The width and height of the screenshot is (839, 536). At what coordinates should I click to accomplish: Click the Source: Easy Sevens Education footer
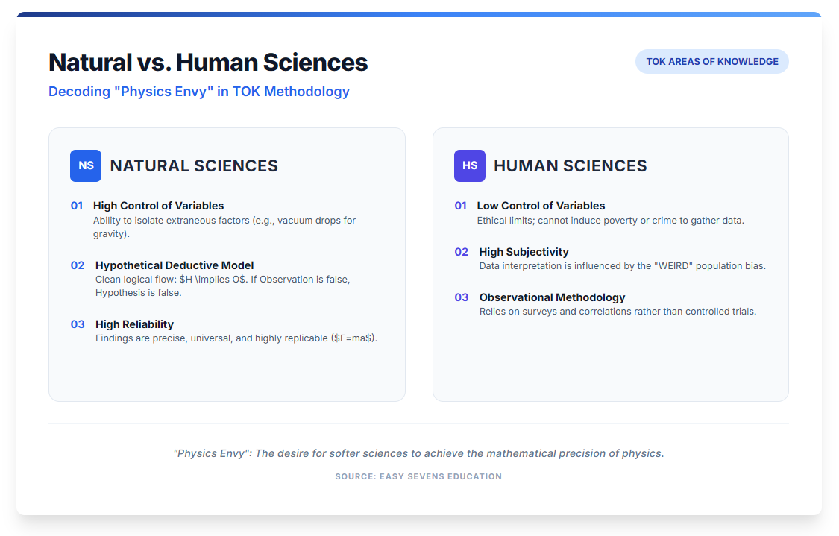click(x=418, y=476)
